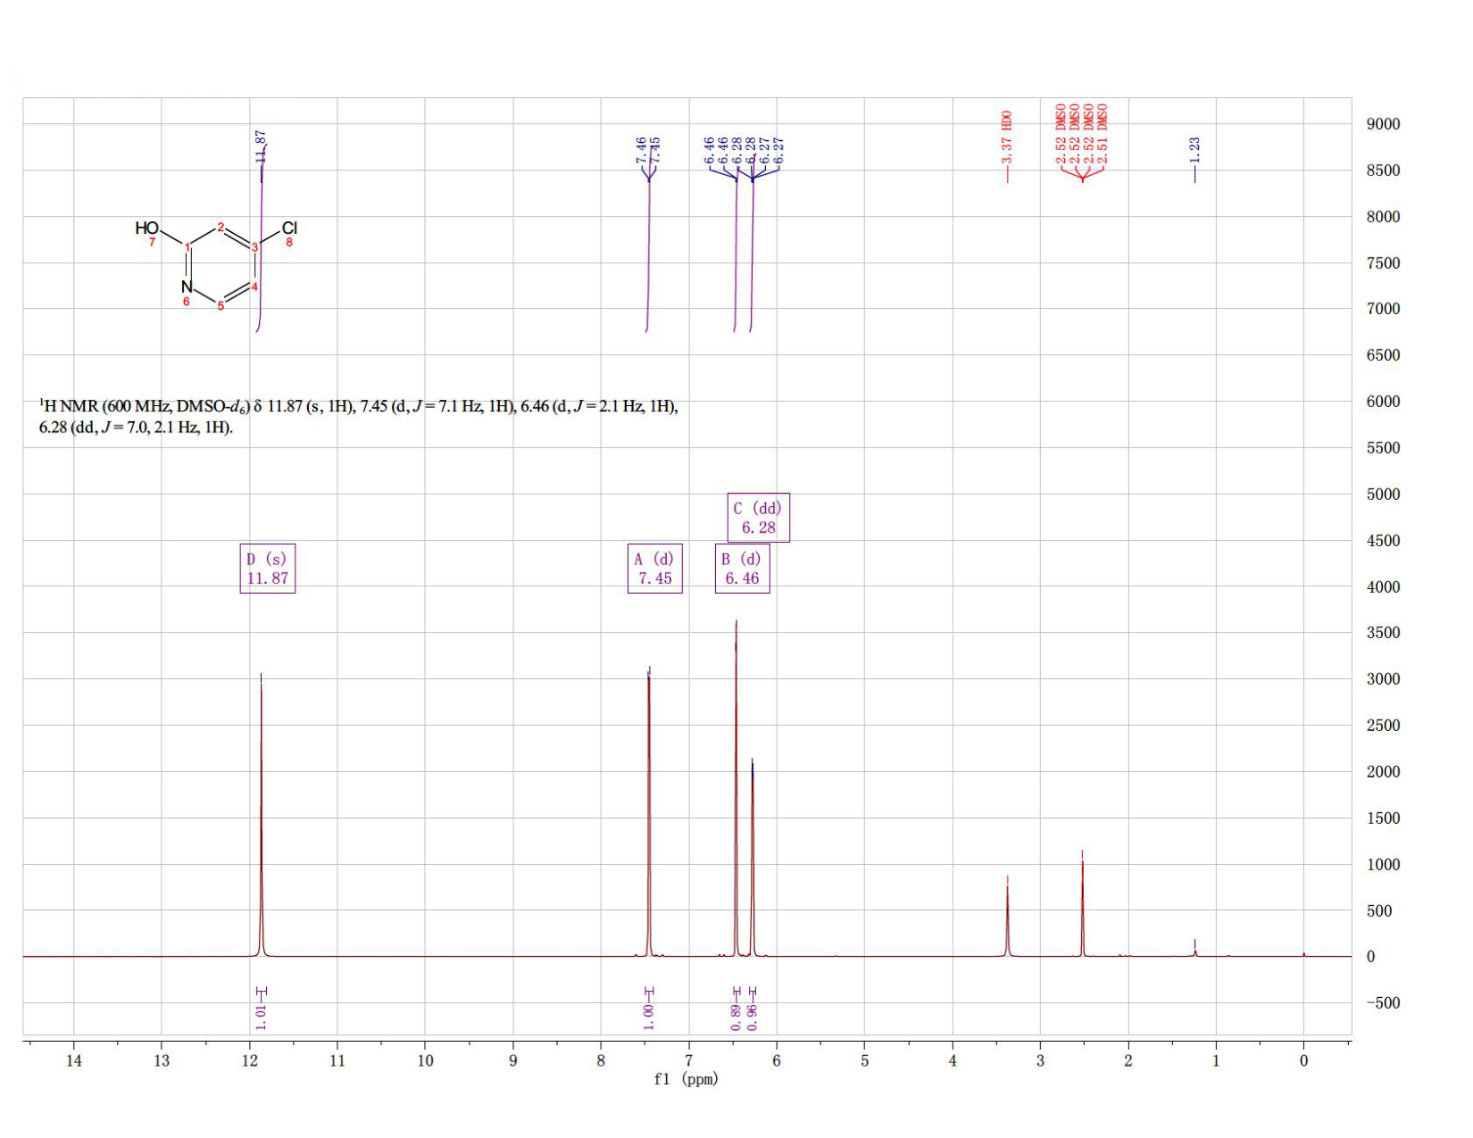Click the 9000 intensity axis label
Viewport: 1473px width, 1138px height.
pos(1383,124)
